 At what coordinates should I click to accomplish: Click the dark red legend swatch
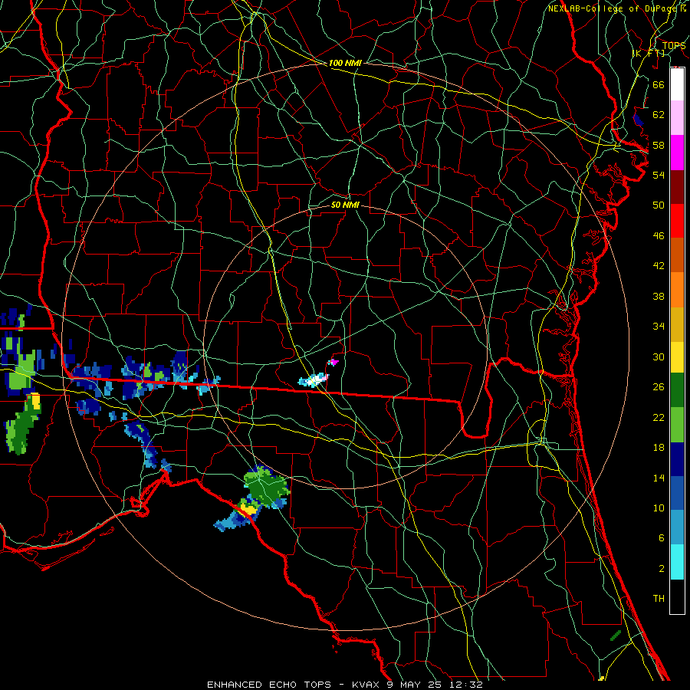pos(677,187)
